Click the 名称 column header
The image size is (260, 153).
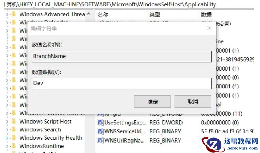click(x=103, y=15)
